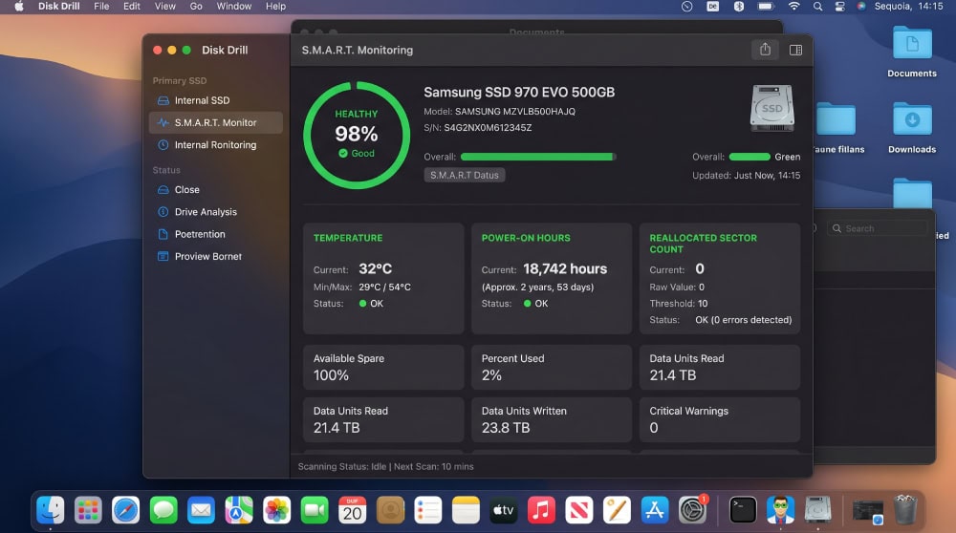
Task: Toggle the sidebar panel icon in toolbar
Action: (795, 50)
